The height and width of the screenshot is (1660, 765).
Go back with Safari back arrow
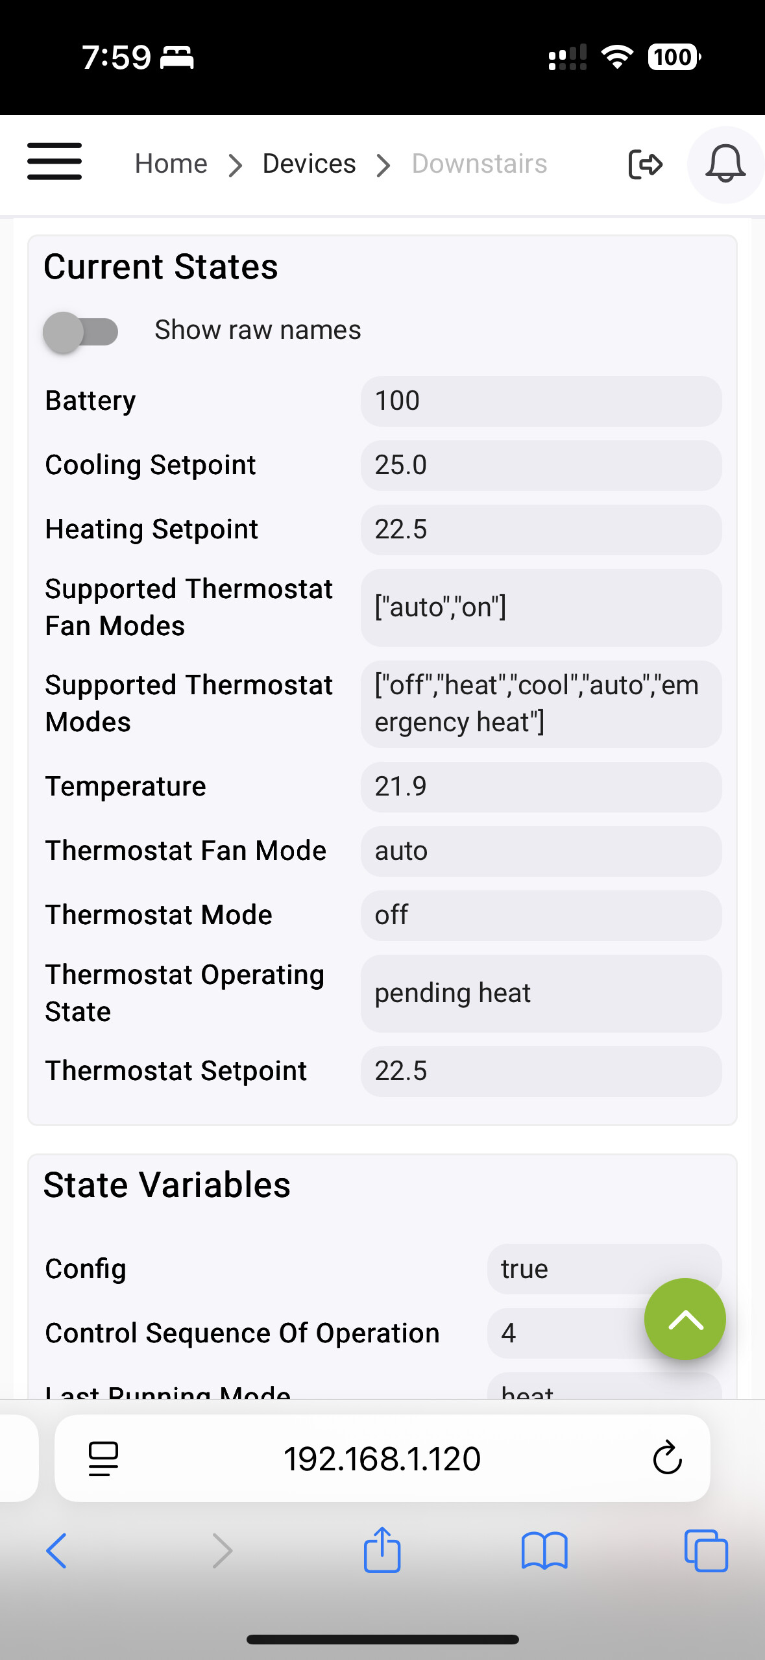(56, 1551)
